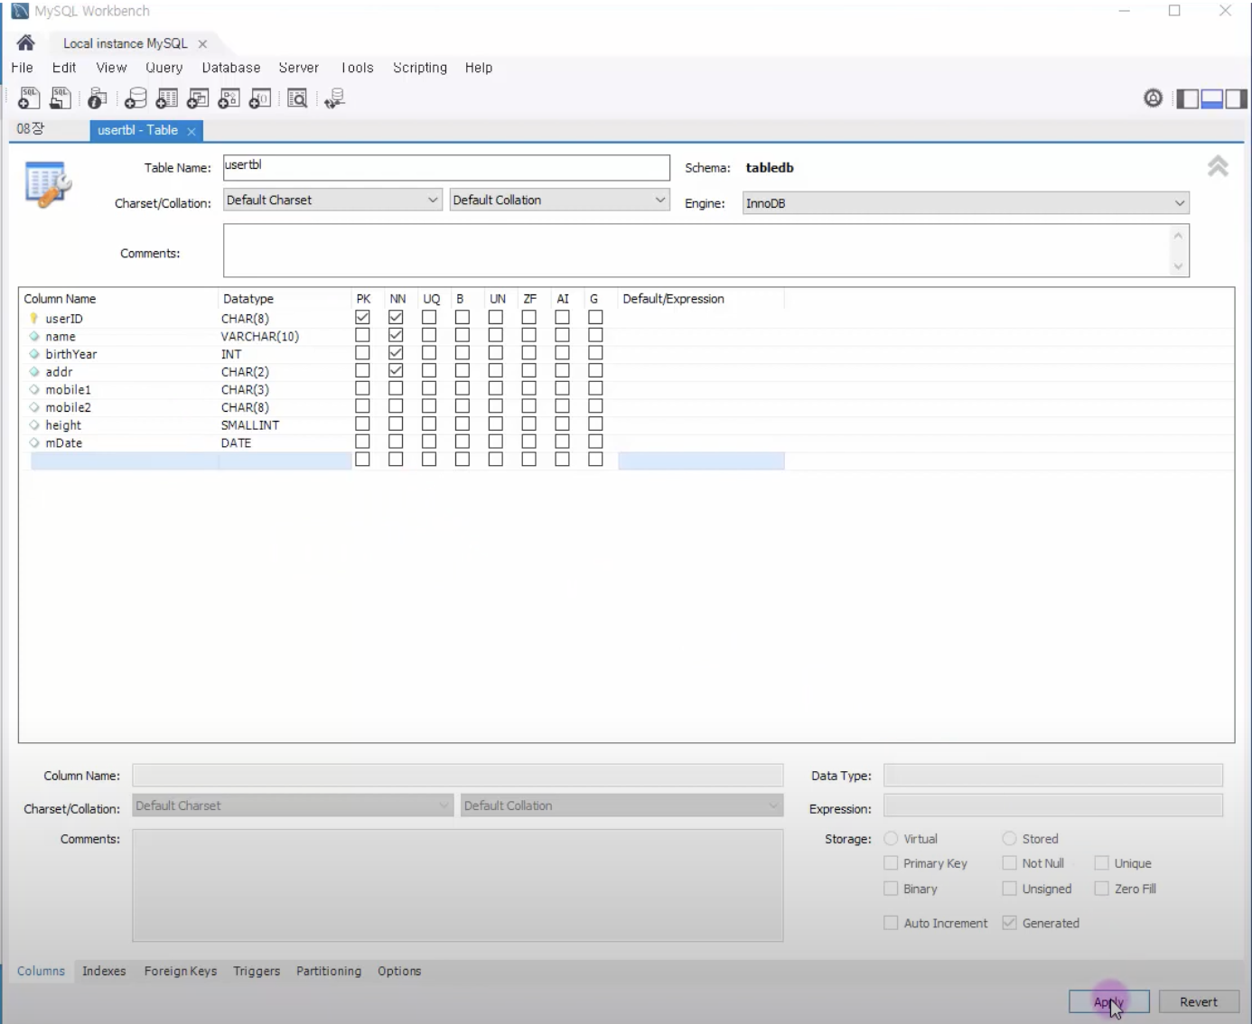This screenshot has height=1024, width=1252.
Task: Collapse the table header with double chevron
Action: click(1218, 166)
